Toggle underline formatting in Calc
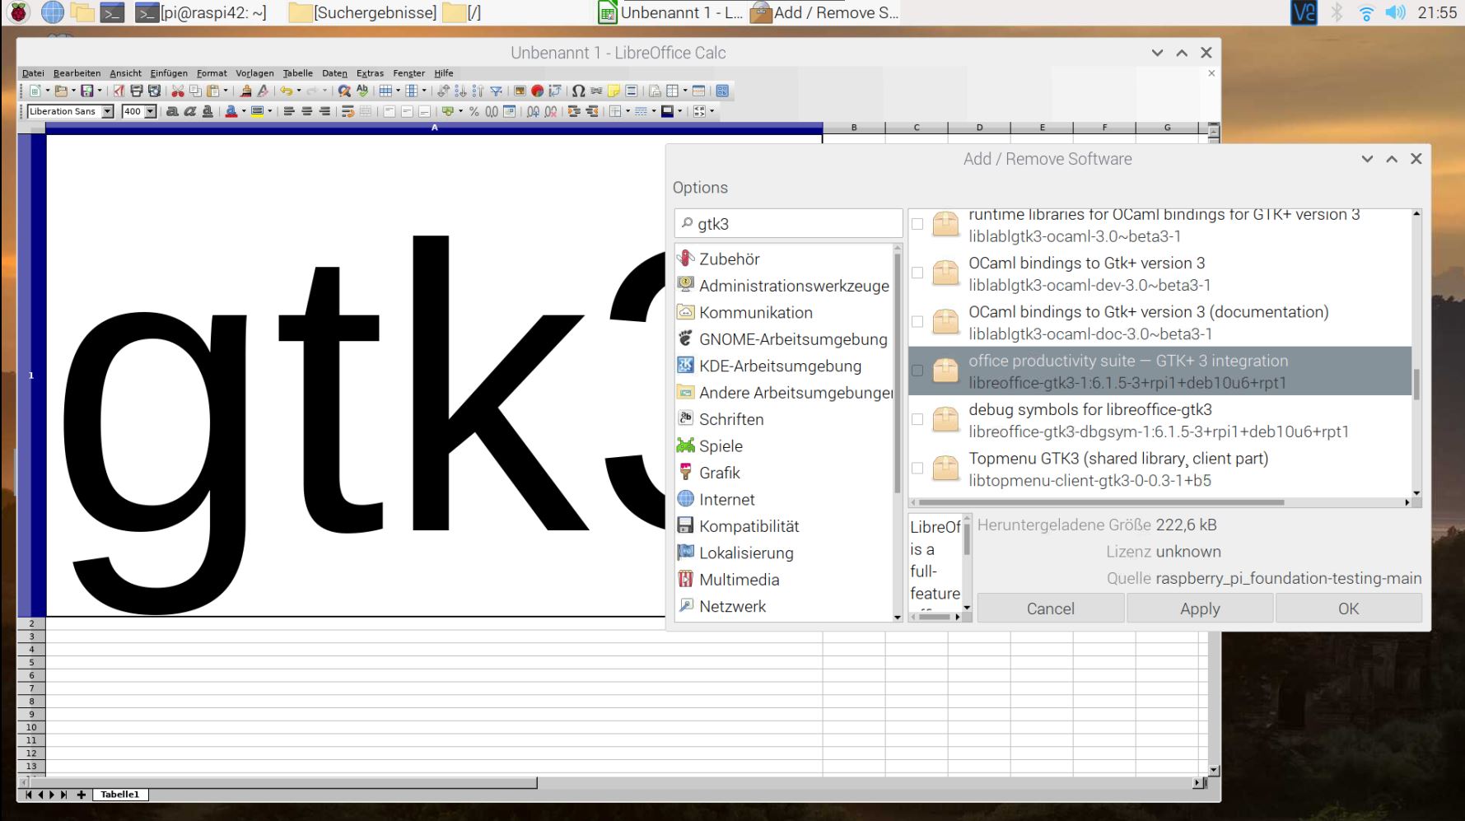This screenshot has width=1465, height=821. pyautogui.click(x=208, y=111)
